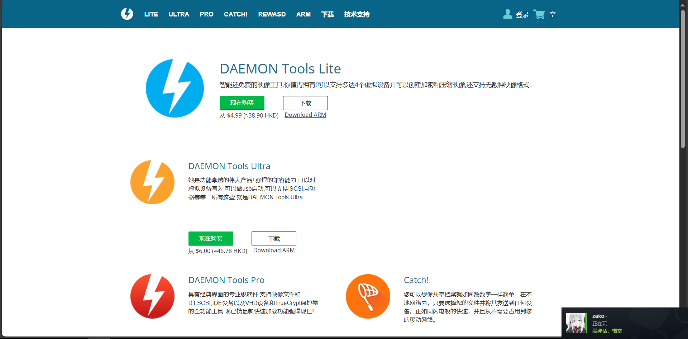Open the 下载 navigation item
Image resolution: width=688 pixels, height=339 pixels.
coord(328,14)
